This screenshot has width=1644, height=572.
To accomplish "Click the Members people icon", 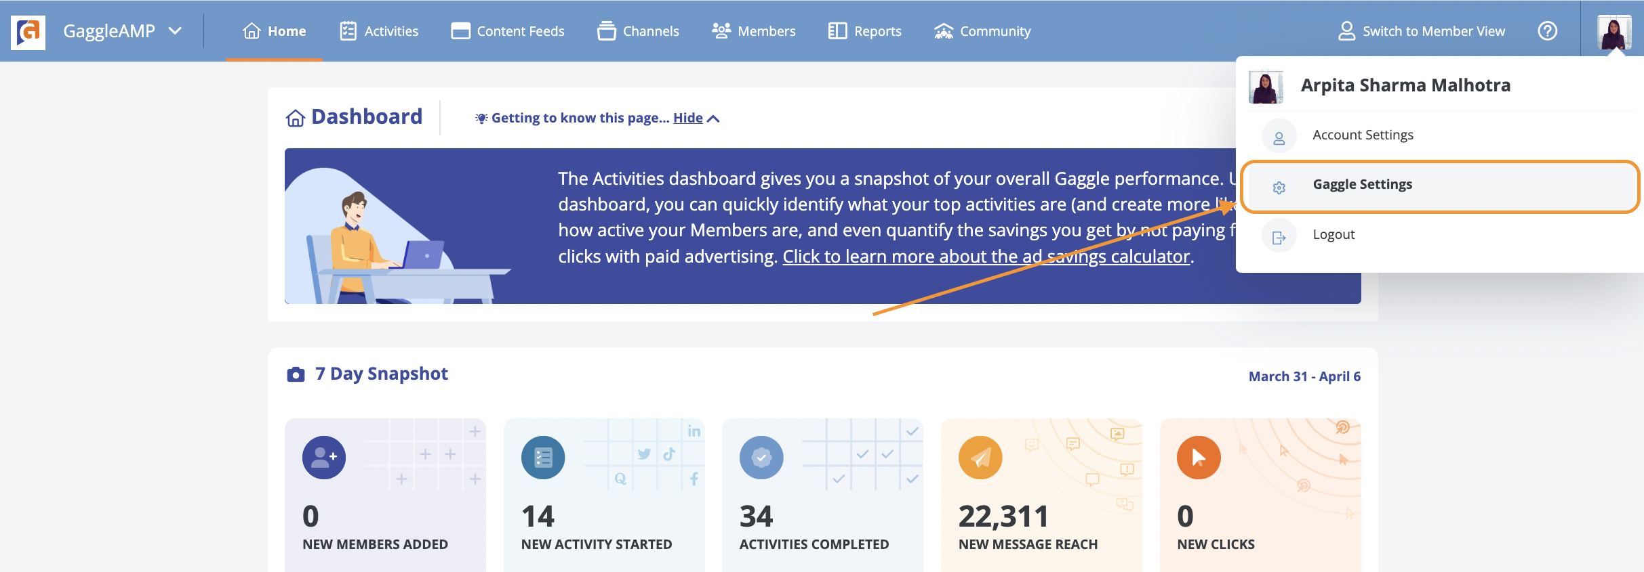I will [721, 30].
